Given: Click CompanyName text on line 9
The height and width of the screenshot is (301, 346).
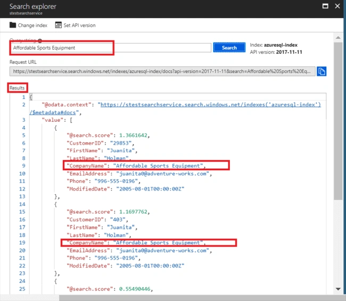Looking at the screenshot, I should coord(136,166).
